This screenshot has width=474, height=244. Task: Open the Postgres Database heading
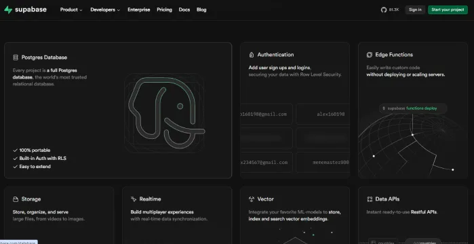(x=44, y=58)
